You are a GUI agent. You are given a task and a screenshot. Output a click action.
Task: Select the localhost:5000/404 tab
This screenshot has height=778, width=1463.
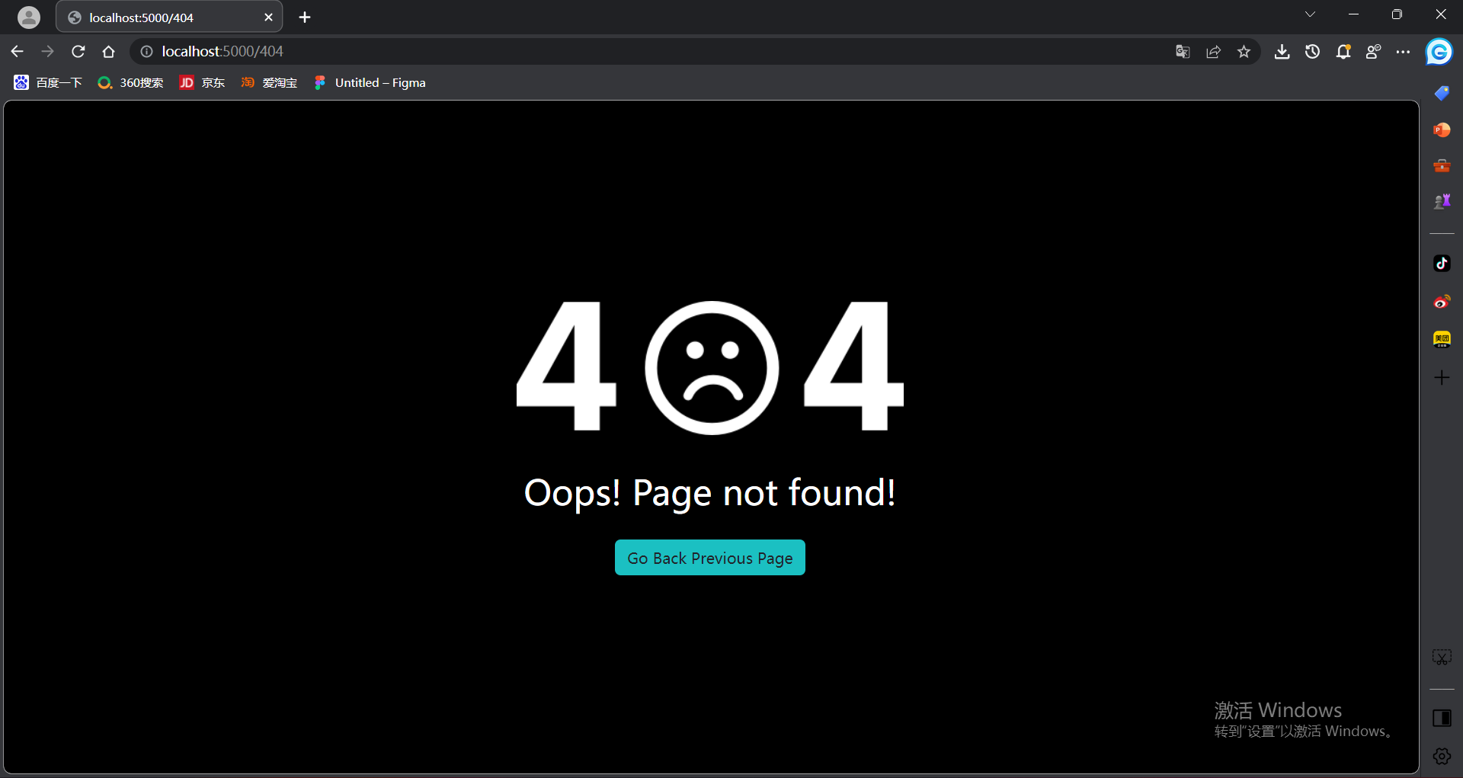169,17
